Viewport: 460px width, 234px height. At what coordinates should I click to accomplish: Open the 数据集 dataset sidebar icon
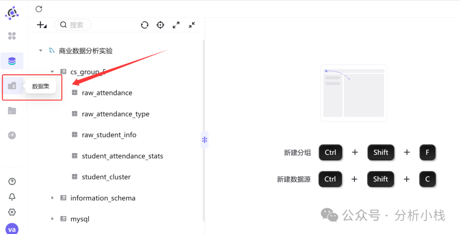pos(12,86)
